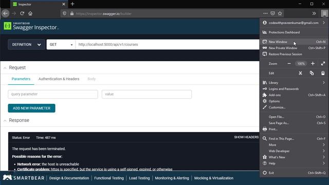This screenshot has width=329, height=185.
Task: Click the request URL input field
Action: pyautogui.click(x=168, y=45)
